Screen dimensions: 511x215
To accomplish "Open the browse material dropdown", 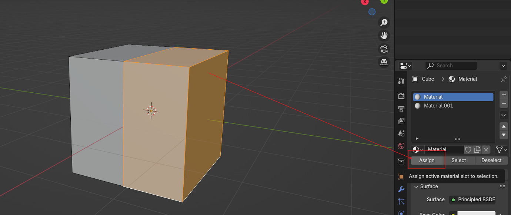I will [x=417, y=149].
